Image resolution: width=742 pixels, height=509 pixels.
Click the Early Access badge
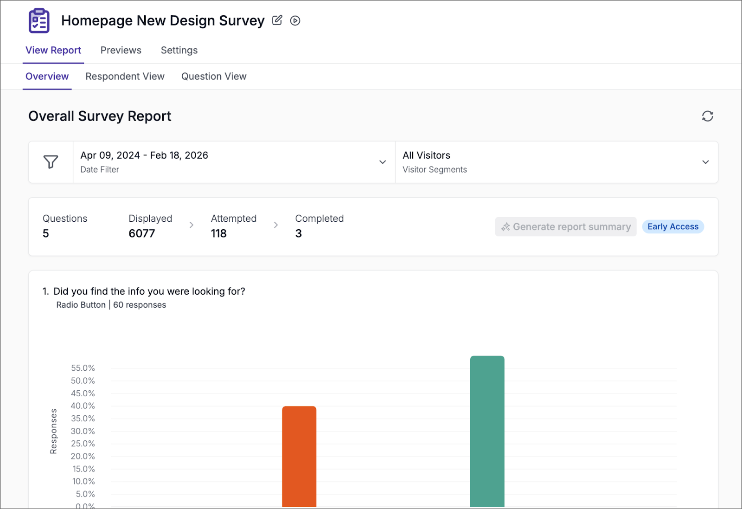point(673,226)
